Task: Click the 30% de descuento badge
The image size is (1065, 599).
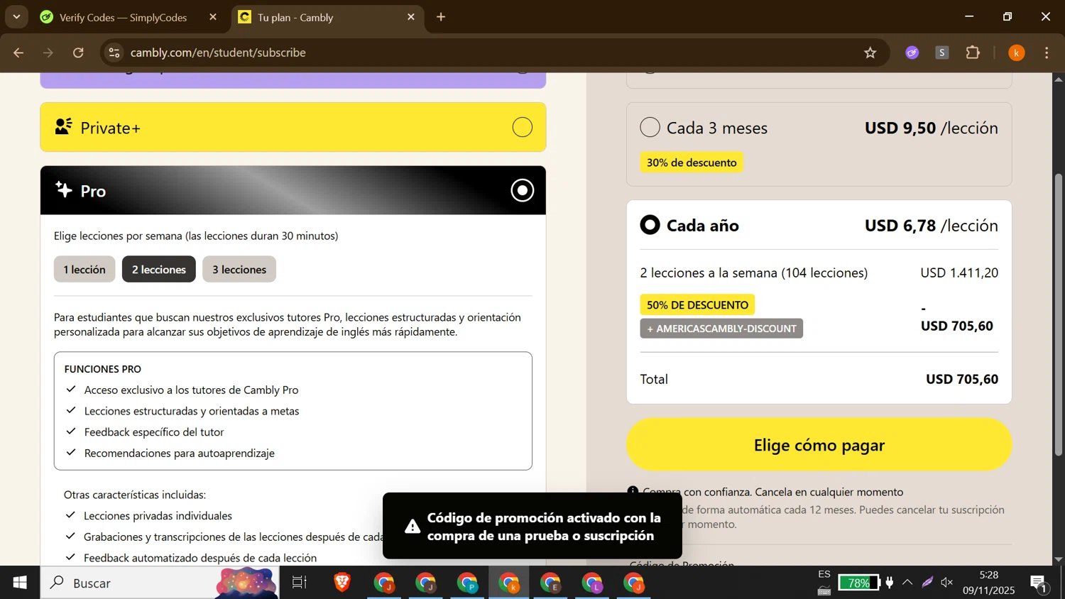Action: click(692, 163)
